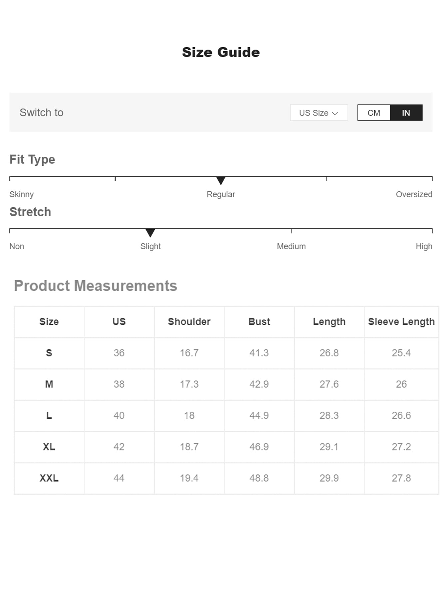Viewport: 446px width, 594px height.
Task: Click the Size column header
Action: (49, 322)
